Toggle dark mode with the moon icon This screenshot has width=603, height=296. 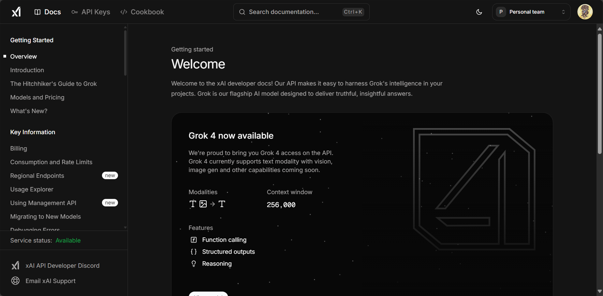479,12
